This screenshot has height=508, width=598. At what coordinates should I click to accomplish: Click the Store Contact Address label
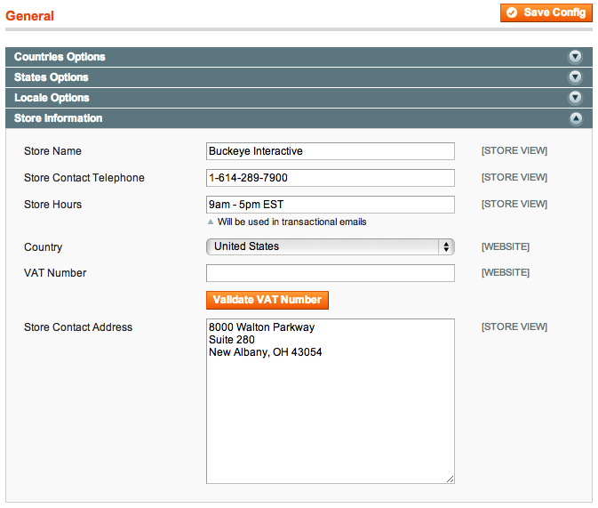coord(78,327)
